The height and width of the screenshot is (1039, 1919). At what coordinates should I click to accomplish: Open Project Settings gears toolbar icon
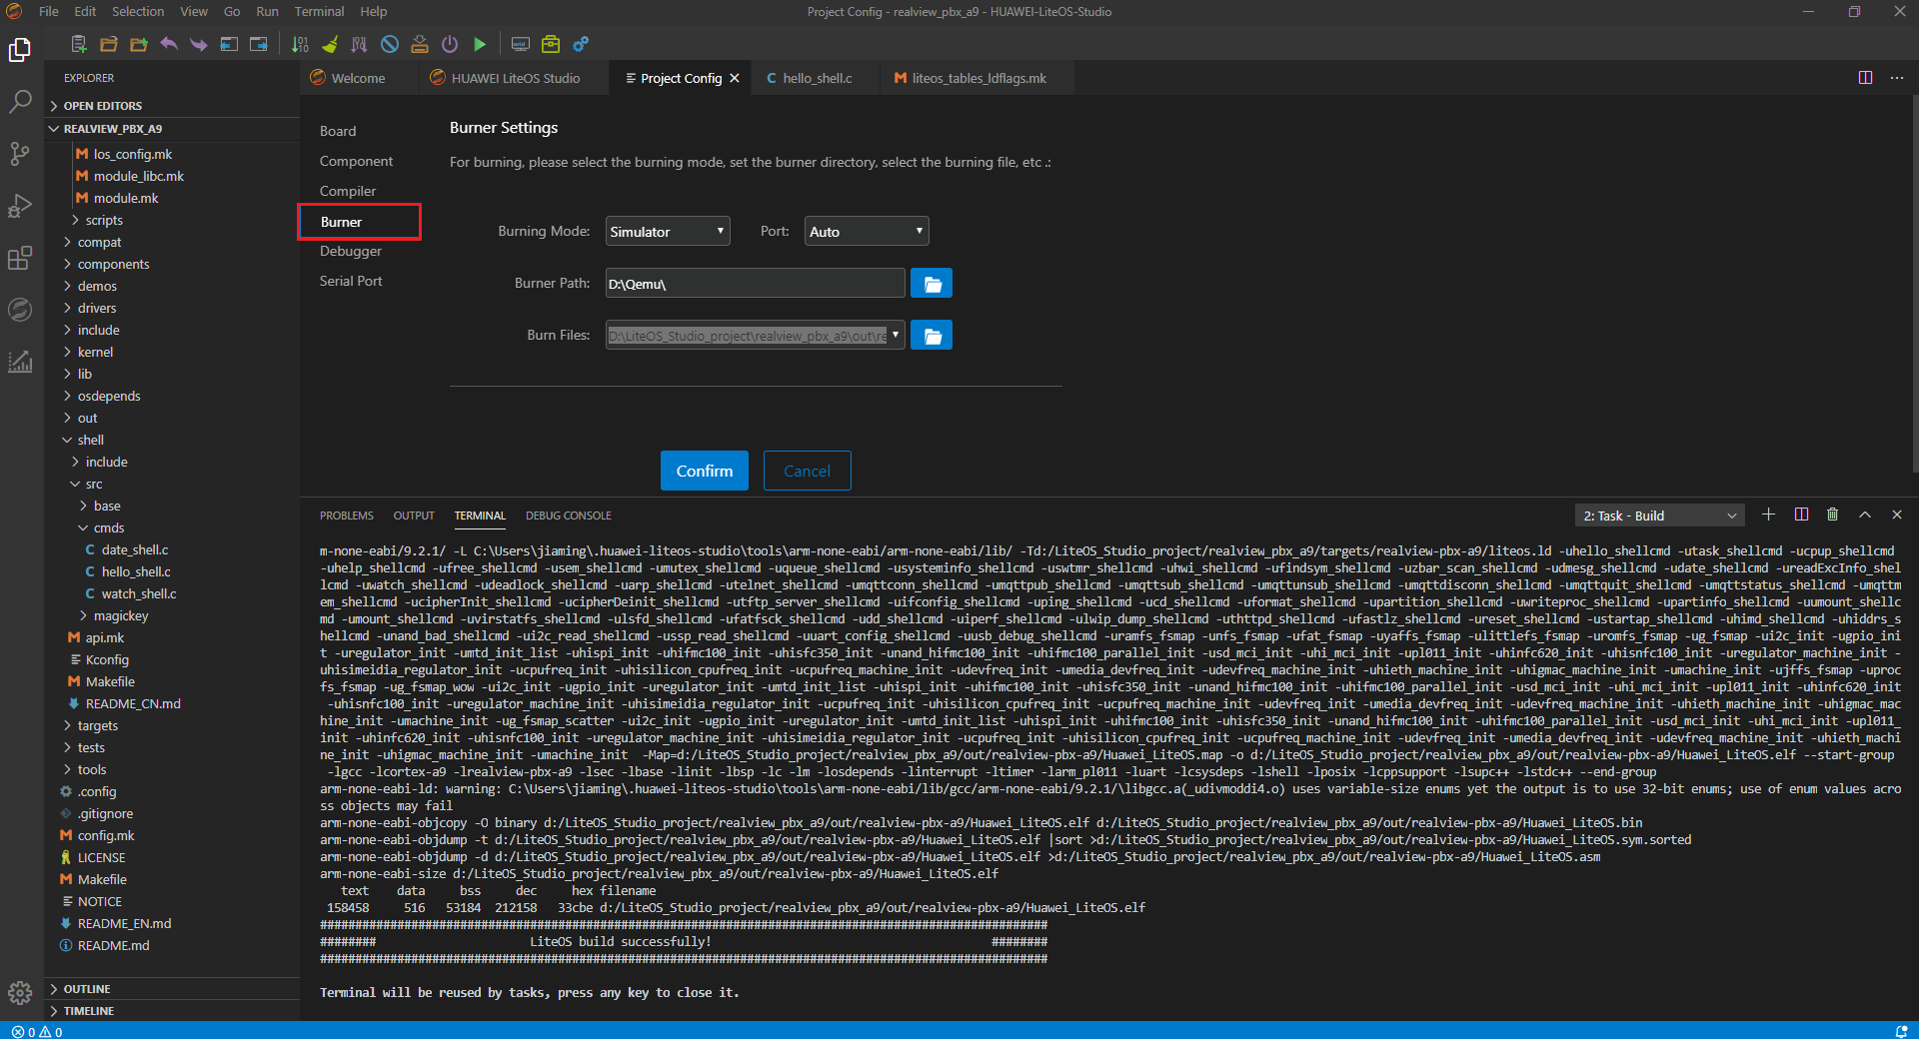pos(581,44)
